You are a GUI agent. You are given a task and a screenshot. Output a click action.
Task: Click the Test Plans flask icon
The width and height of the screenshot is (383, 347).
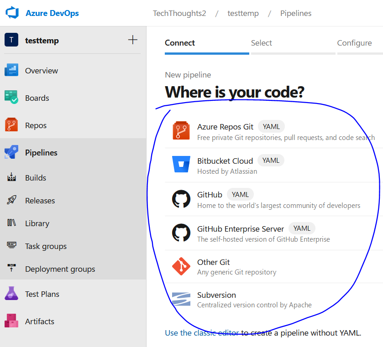[x=11, y=293]
